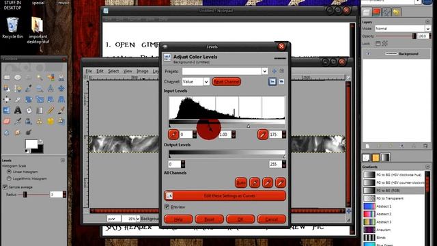Screen dimensions: 437x246
Task: Select the Foreground Select tool
Action: pyautogui.click(x=7, y=88)
